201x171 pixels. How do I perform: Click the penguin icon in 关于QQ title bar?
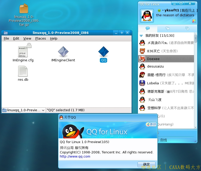coord(61,117)
